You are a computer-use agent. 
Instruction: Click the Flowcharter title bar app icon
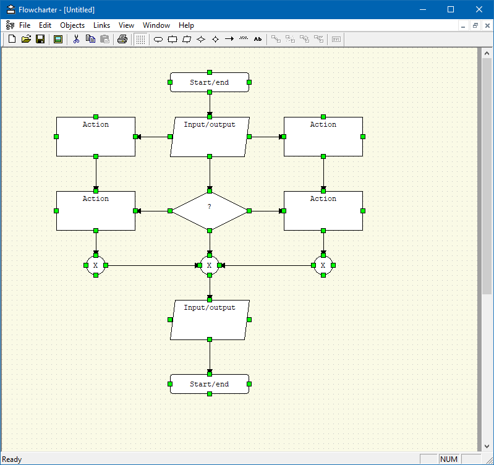[x=11, y=9]
